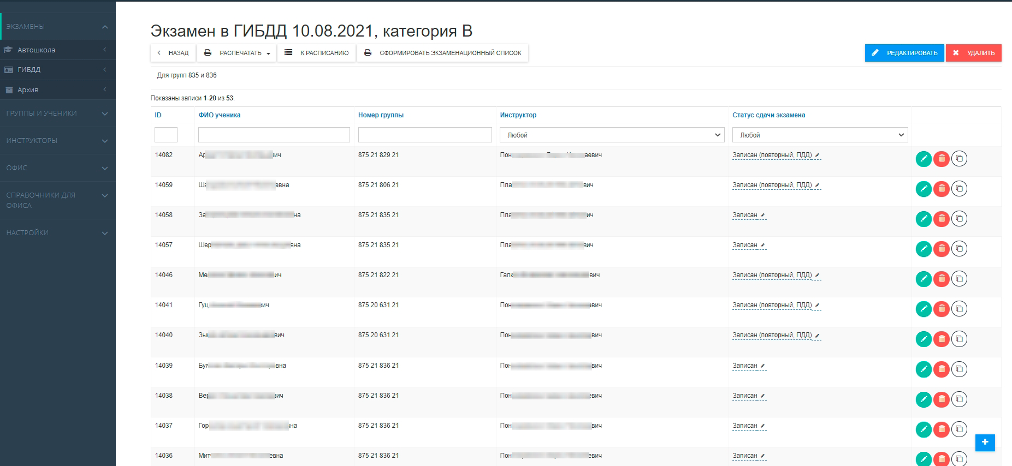Open the Инструктор filter dropdown
The width and height of the screenshot is (1012, 466).
[612, 135]
